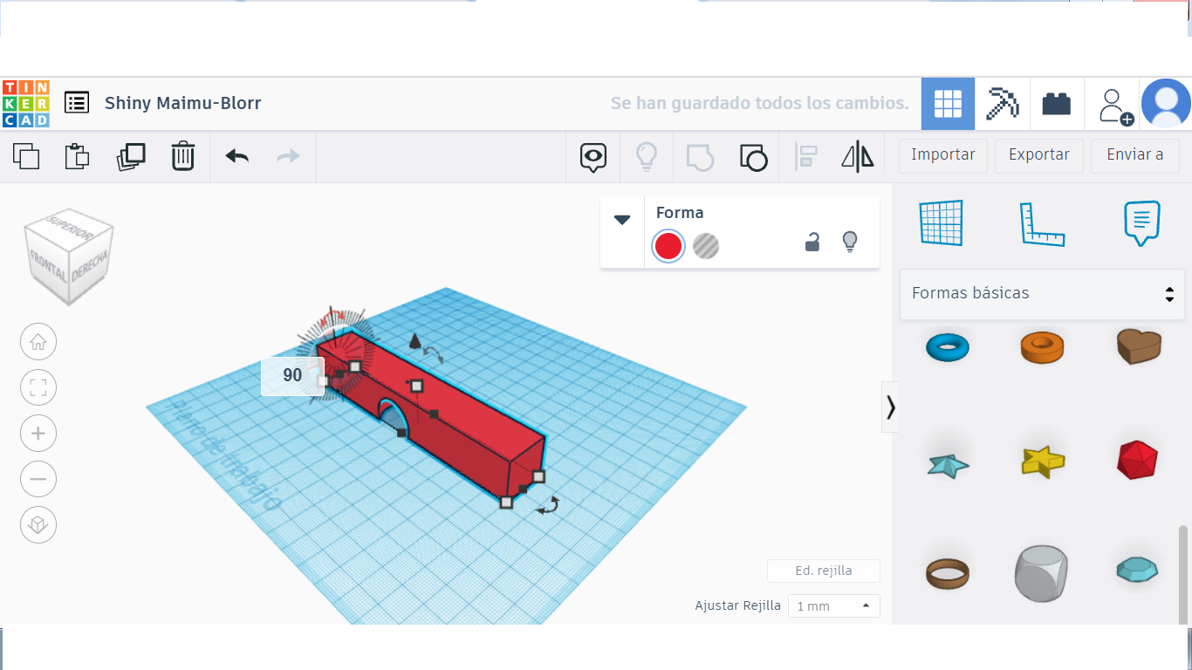Click the Paste clipboard icon

(x=78, y=156)
